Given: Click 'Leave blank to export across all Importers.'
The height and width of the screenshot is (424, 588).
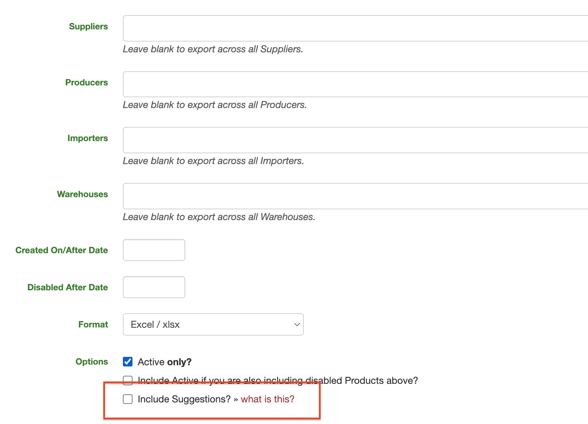Looking at the screenshot, I should pyautogui.click(x=213, y=161).
